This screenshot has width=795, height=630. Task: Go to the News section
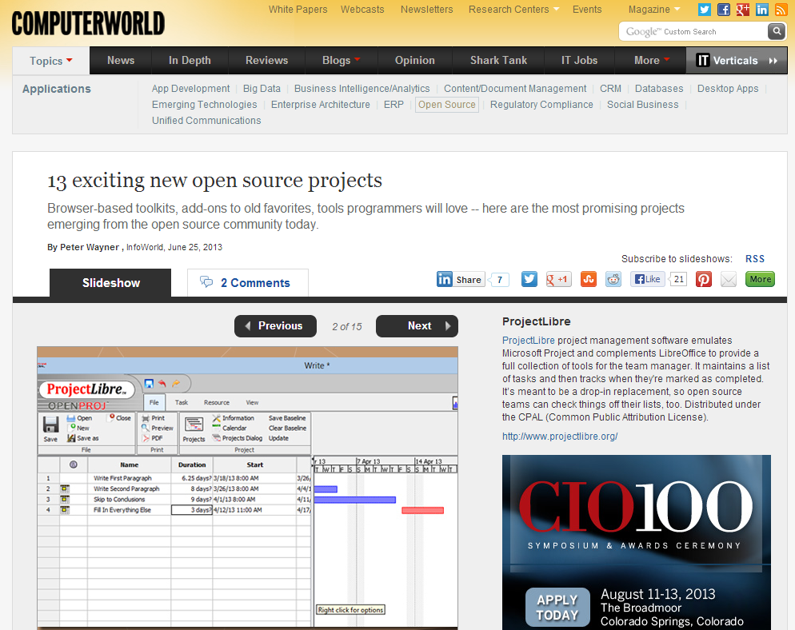(x=121, y=60)
